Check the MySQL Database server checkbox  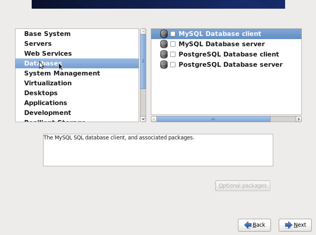click(x=173, y=44)
